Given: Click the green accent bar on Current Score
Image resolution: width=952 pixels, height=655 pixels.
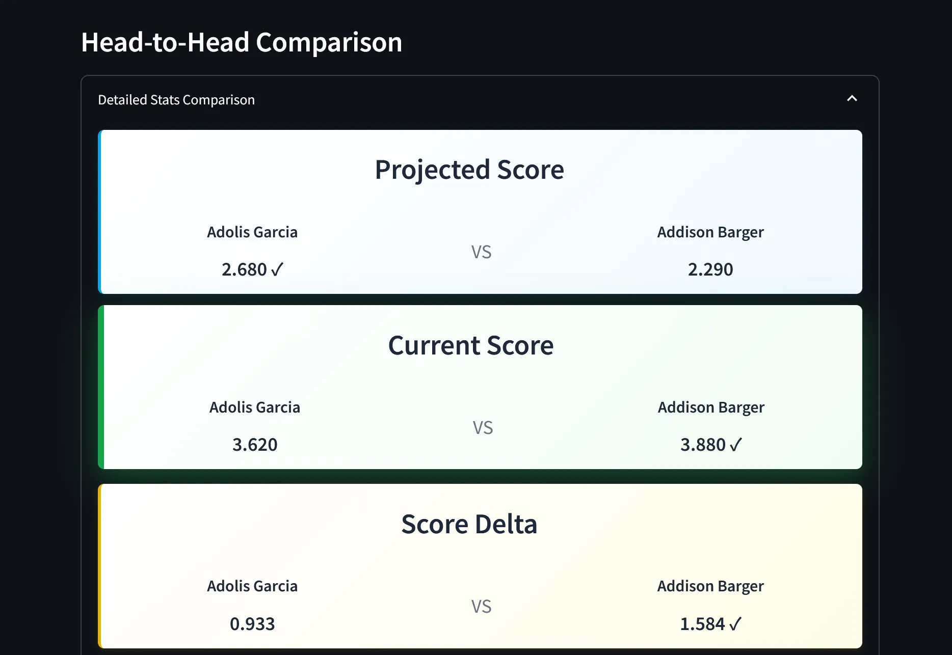Looking at the screenshot, I should click(x=101, y=386).
